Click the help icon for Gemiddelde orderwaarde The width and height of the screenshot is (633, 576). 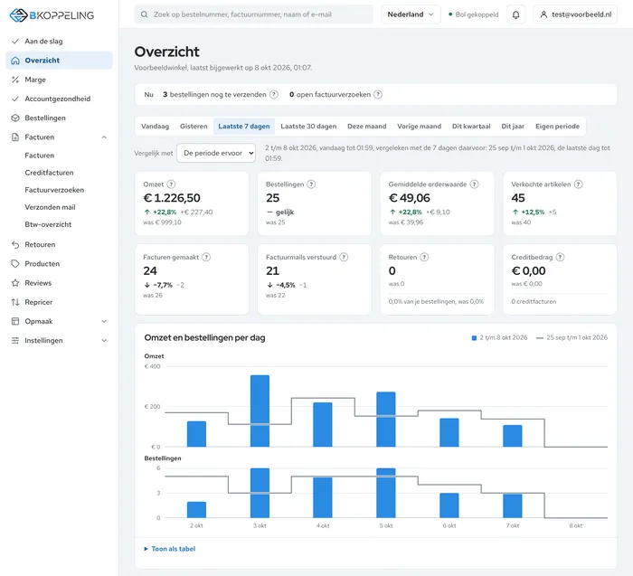tap(475, 184)
